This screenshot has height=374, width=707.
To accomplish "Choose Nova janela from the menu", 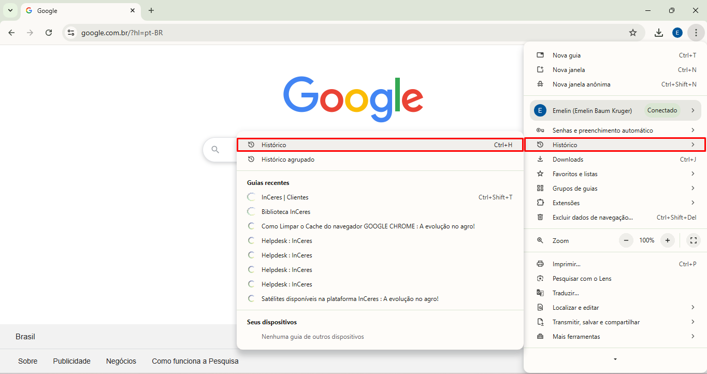I will pos(615,70).
